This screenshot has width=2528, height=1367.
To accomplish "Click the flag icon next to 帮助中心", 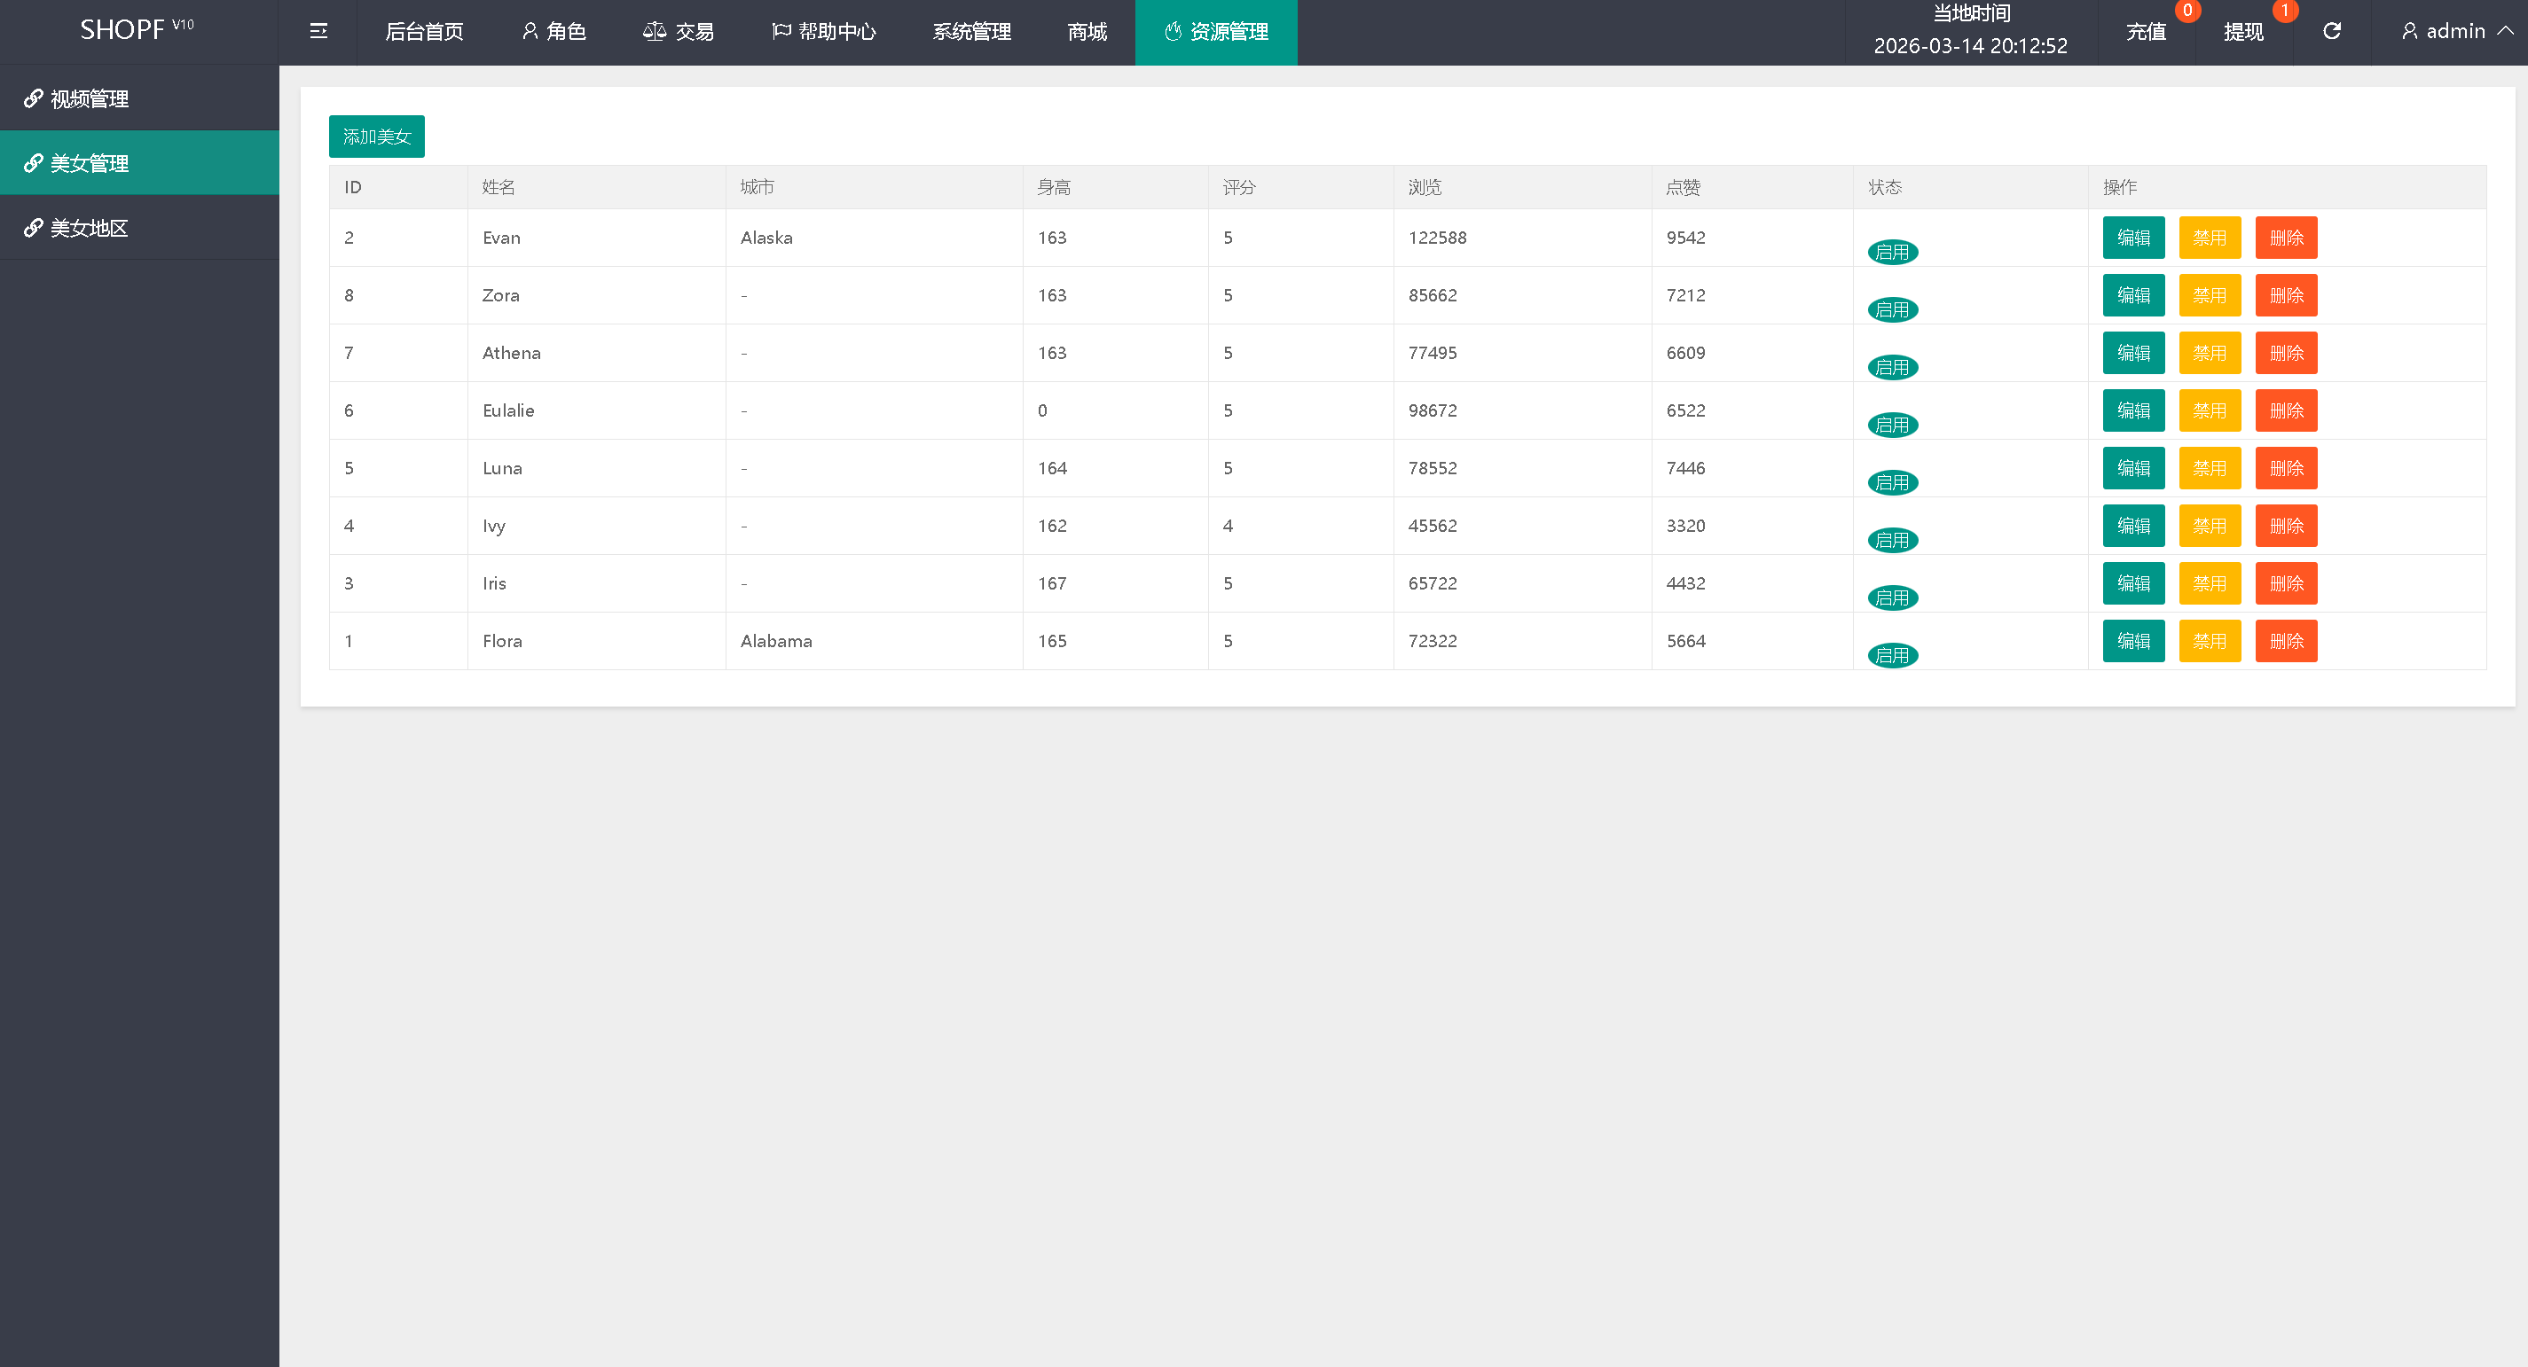I will coord(781,31).
